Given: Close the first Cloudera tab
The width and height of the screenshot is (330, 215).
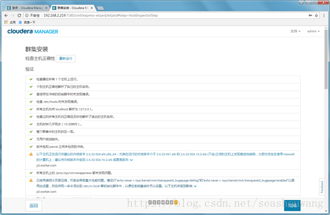Looking at the screenshot, I should click(x=46, y=8).
